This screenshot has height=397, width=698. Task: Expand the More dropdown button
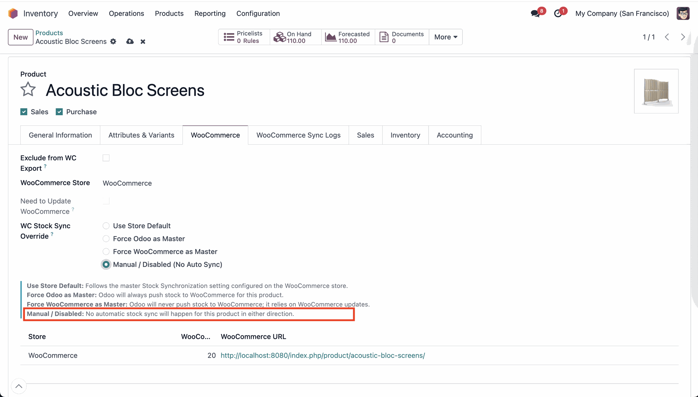(x=446, y=37)
